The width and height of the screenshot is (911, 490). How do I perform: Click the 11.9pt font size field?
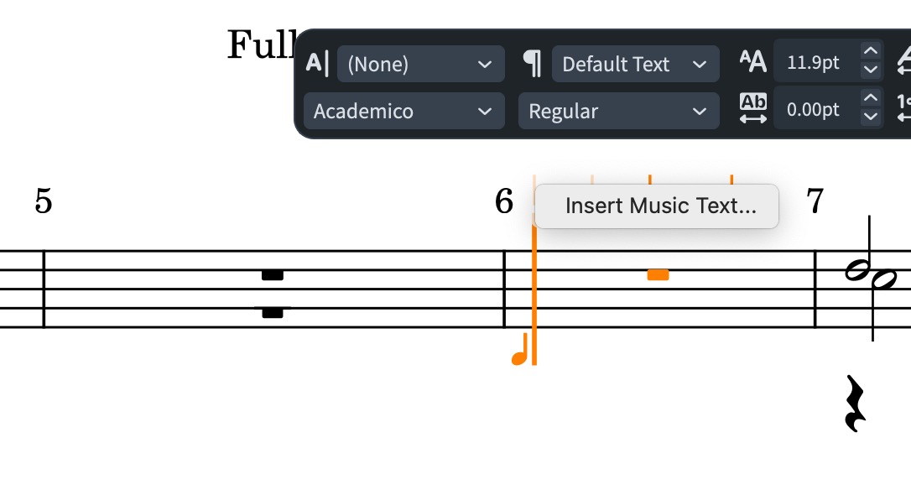coord(816,61)
